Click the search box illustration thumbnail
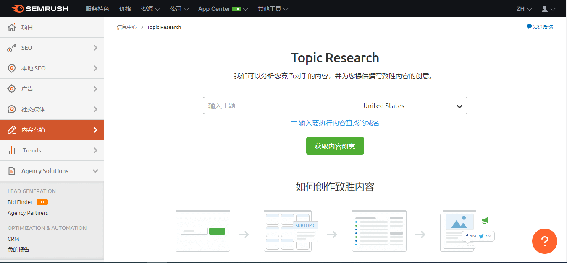This screenshot has width=567, height=263. (203, 231)
